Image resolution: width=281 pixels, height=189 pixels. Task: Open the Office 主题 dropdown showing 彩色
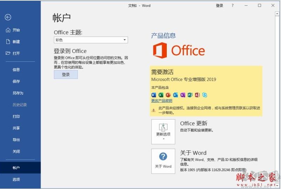(91, 40)
